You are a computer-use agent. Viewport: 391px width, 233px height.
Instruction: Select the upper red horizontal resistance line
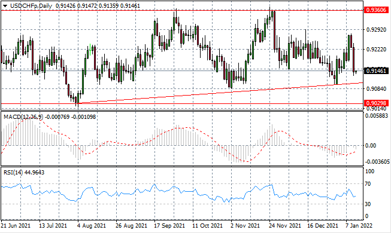(x=182, y=11)
